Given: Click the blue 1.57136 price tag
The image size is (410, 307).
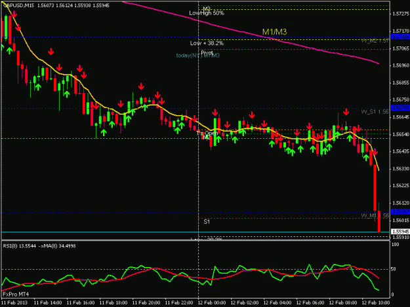Looking at the screenshot, I should tap(400, 37).
